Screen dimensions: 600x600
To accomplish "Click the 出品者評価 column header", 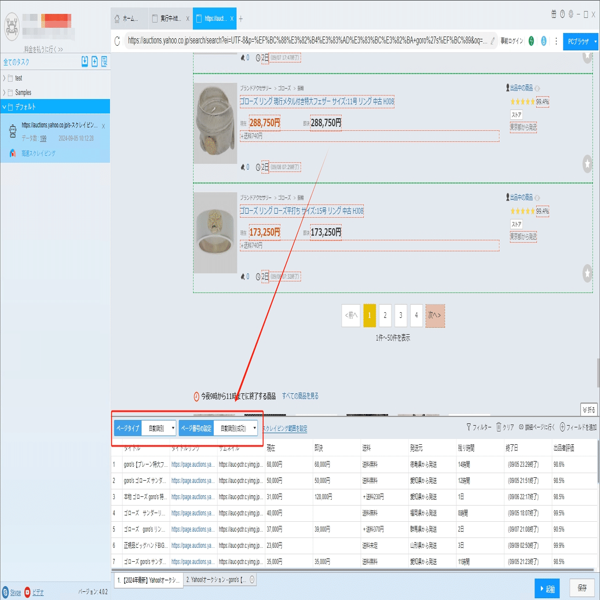I will 564,448.
